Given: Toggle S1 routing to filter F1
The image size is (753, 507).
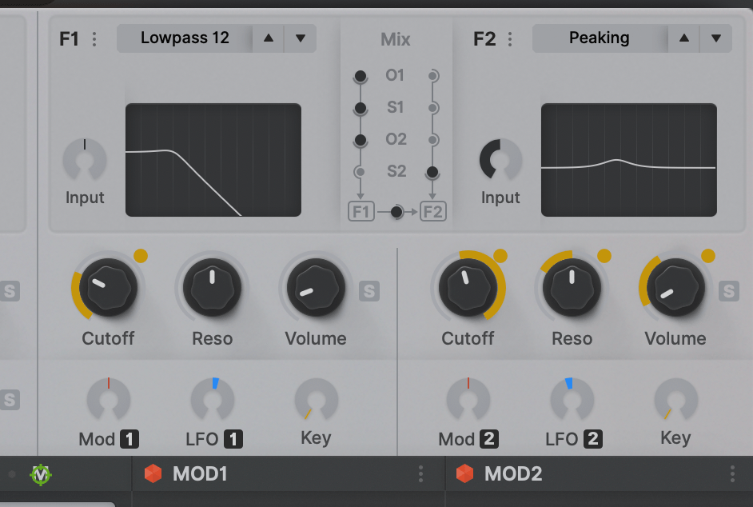Looking at the screenshot, I should pyautogui.click(x=361, y=108).
